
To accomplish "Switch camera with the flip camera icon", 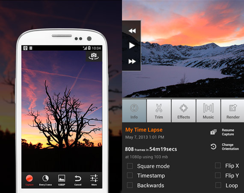I will tap(94, 56).
